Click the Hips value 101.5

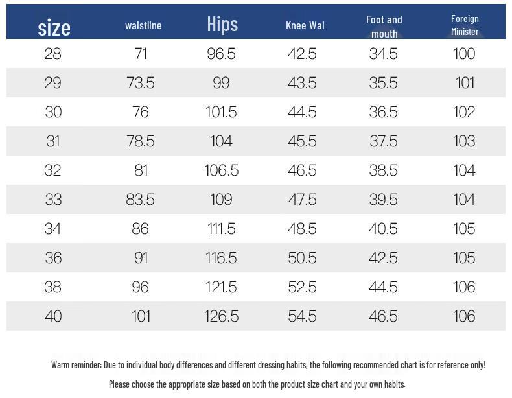222,112
